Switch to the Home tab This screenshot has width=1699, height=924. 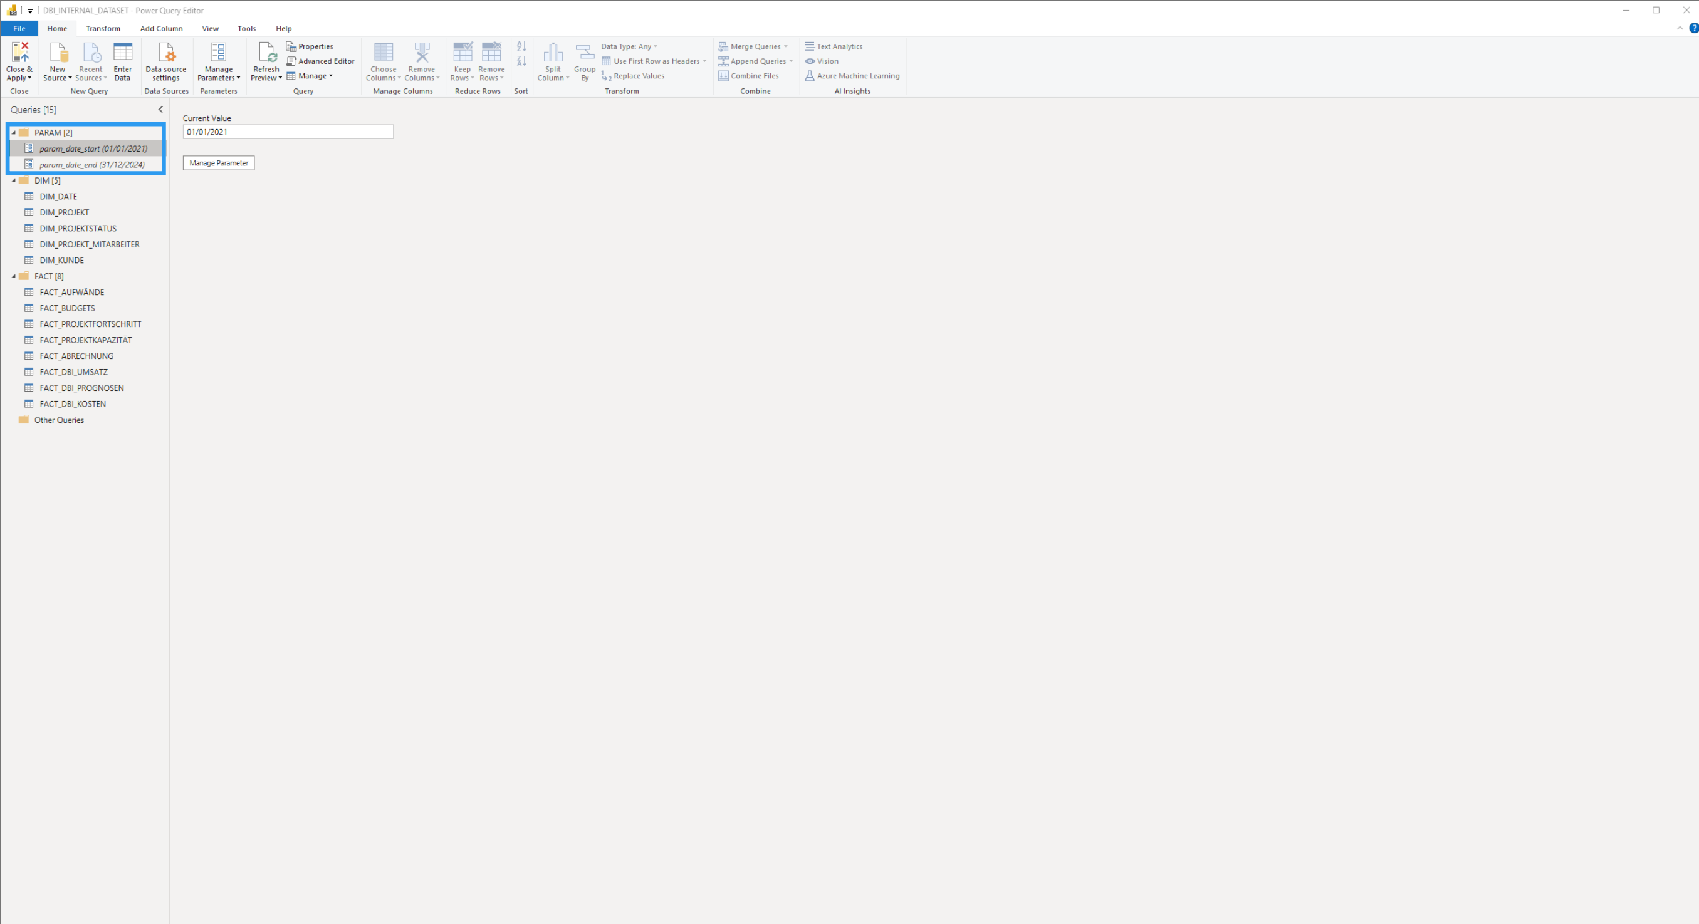58,28
